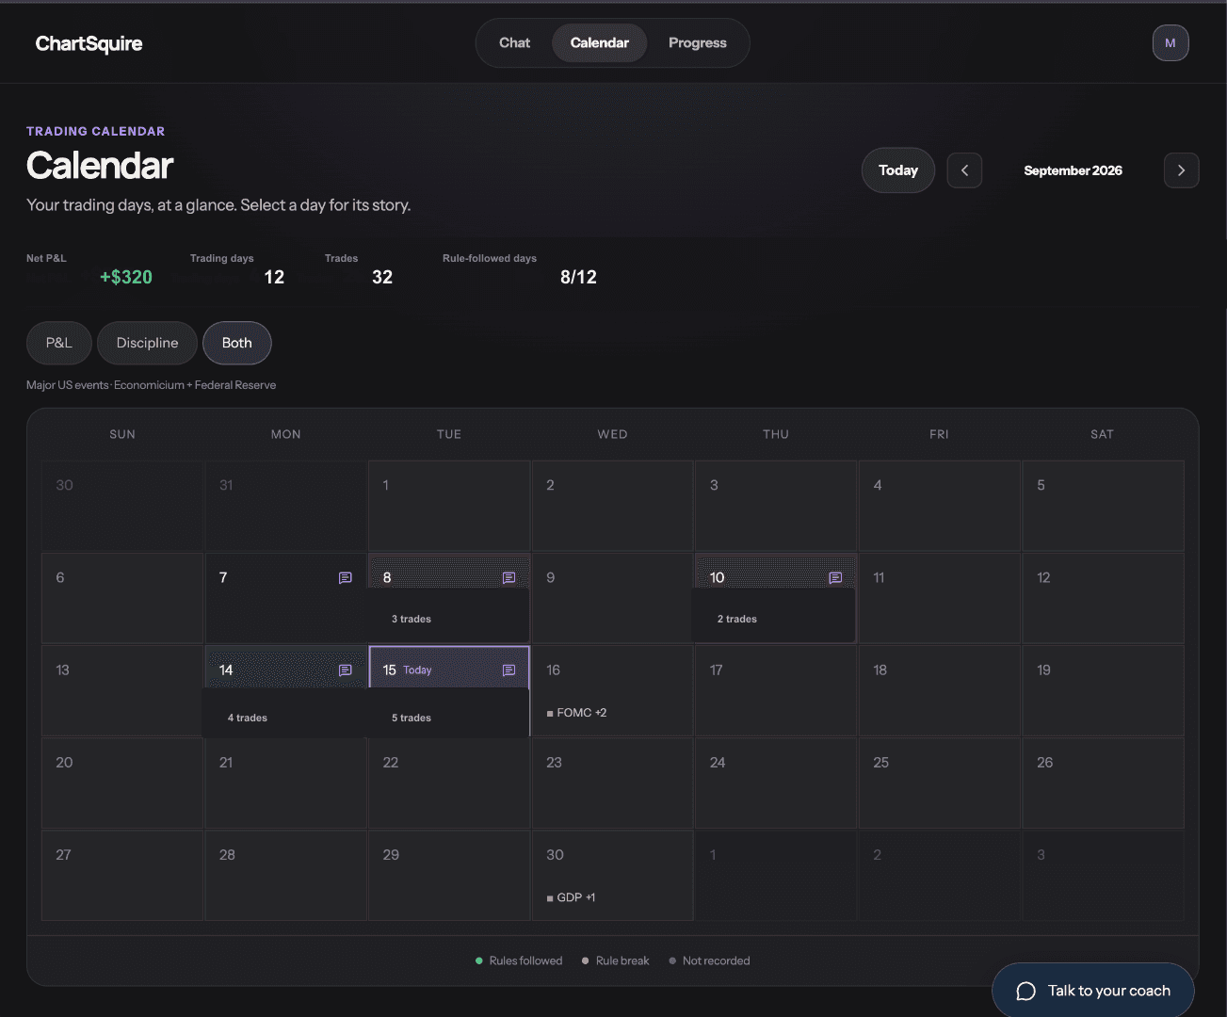
Task: Select the '3 trades' entry on September 8
Action: (412, 619)
